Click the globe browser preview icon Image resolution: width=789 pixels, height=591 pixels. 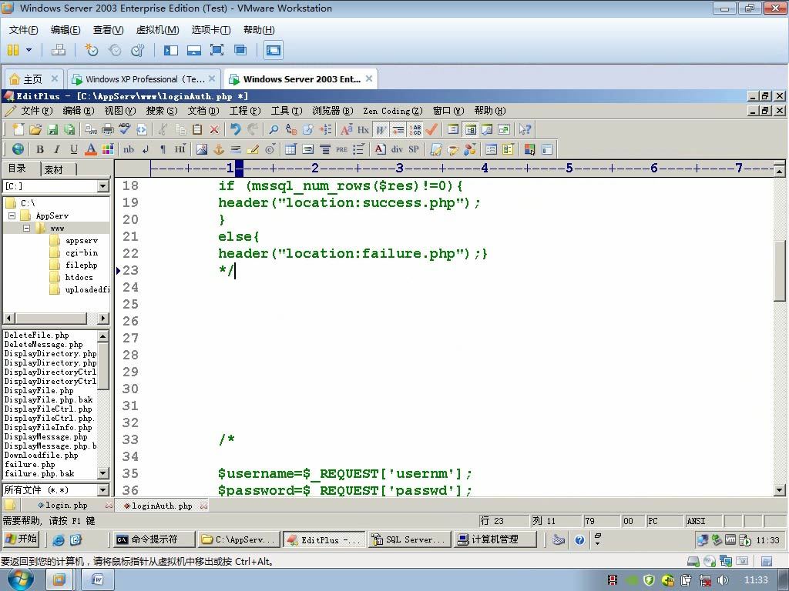[x=18, y=149]
